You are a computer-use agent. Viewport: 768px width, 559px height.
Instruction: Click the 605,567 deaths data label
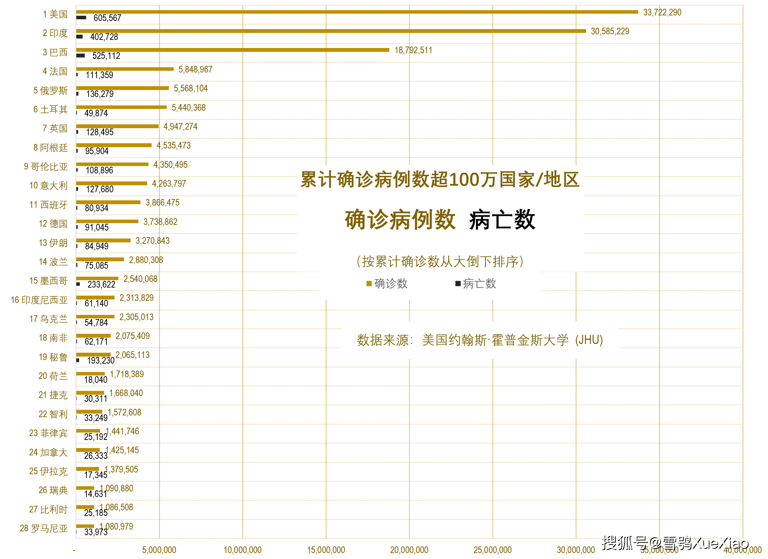pos(107,18)
